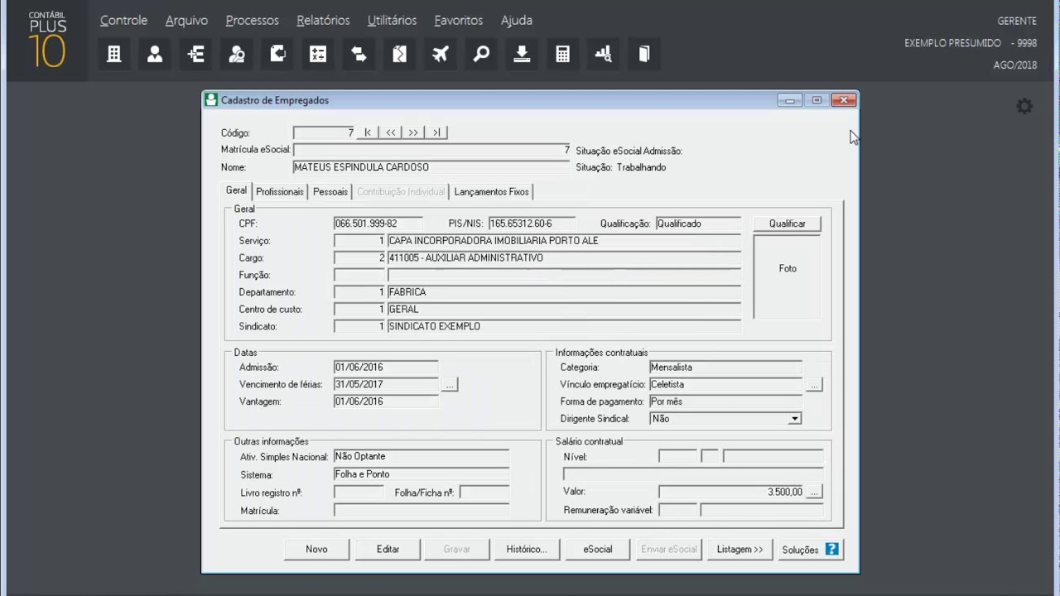Click the eSocial button
Screen dimensions: 1060x596
pyautogui.click(x=598, y=549)
